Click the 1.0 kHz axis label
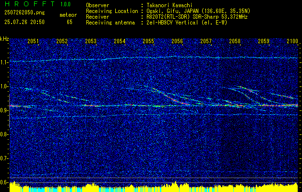 (x=4, y=86)
